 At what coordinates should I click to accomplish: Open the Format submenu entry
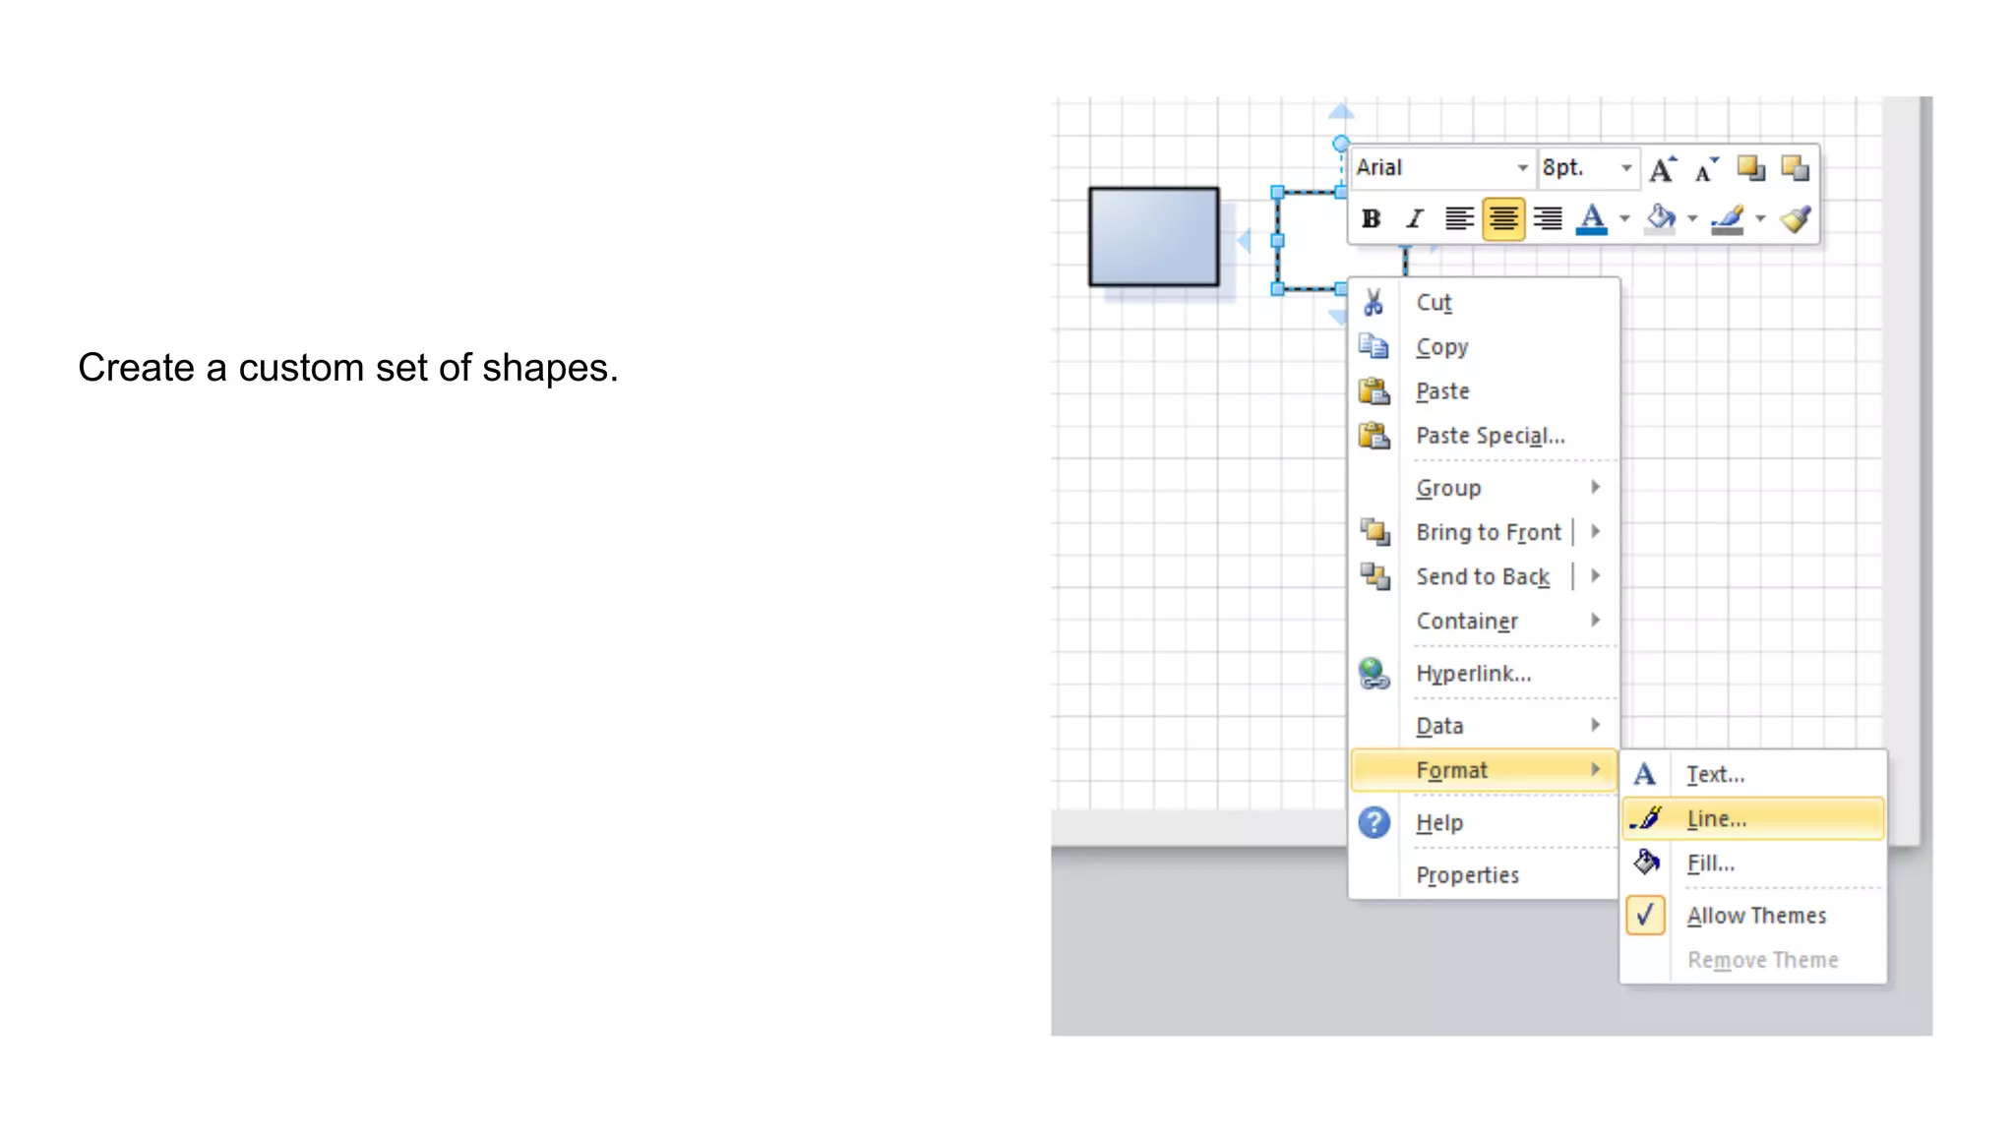(x=1483, y=770)
